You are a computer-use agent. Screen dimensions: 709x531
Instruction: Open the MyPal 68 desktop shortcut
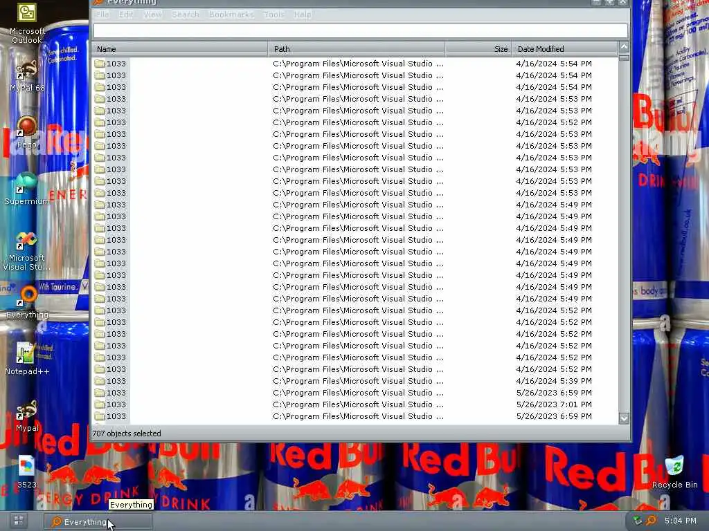click(x=27, y=75)
